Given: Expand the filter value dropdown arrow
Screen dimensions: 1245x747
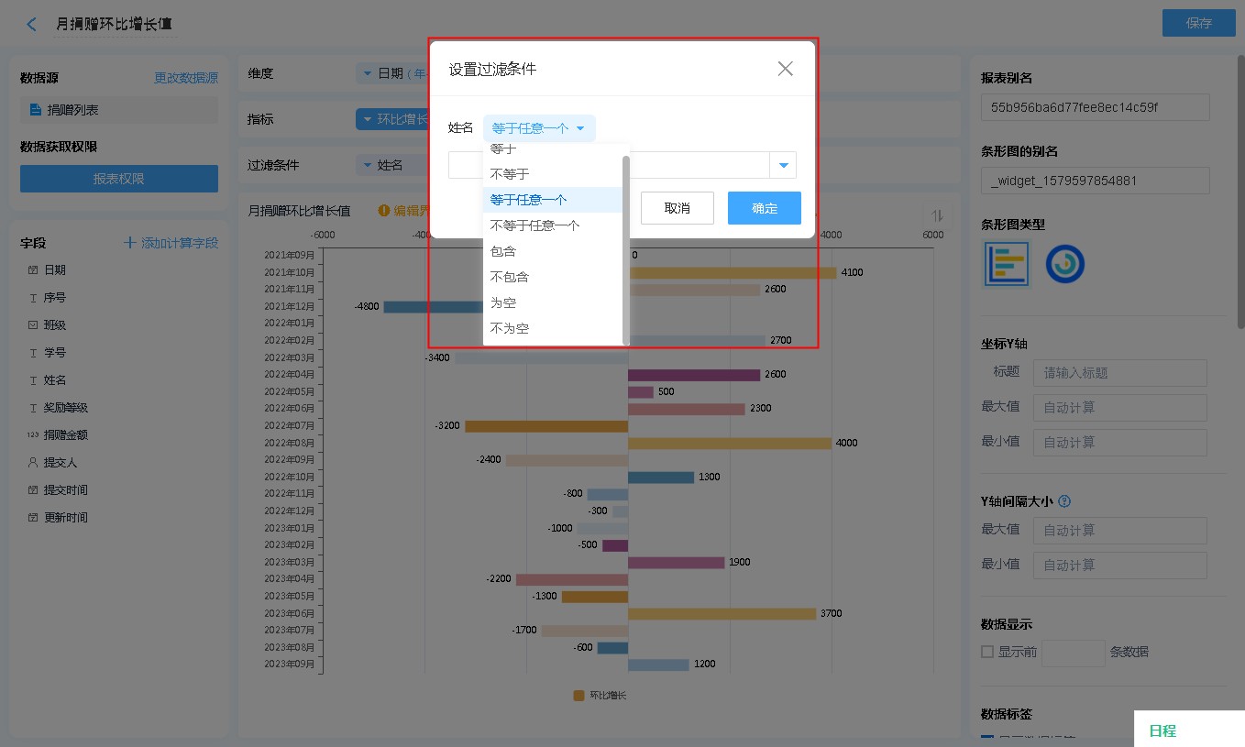Looking at the screenshot, I should (784, 165).
